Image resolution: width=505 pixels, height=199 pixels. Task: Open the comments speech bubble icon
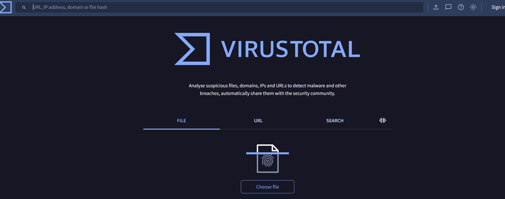pyautogui.click(x=448, y=7)
